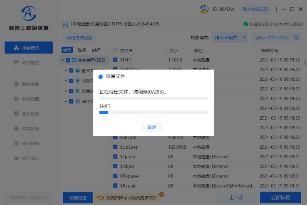Collapse the 所有类型(283) tree node
Viewport: 307px width, 205px height.
click(63, 60)
